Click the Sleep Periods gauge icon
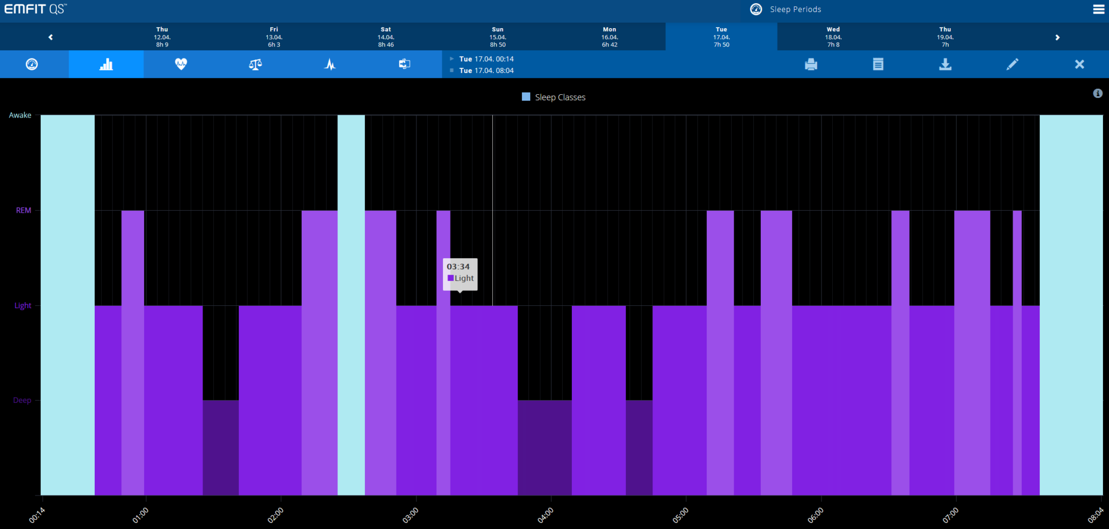The height and width of the screenshot is (529, 1109). click(756, 9)
